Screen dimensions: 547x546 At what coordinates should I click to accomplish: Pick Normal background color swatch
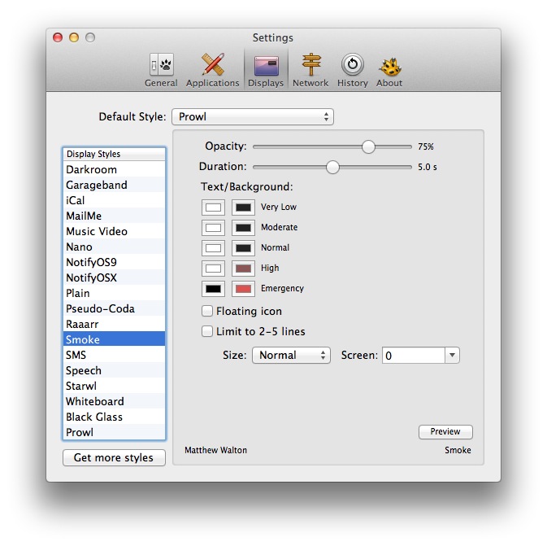click(x=243, y=248)
